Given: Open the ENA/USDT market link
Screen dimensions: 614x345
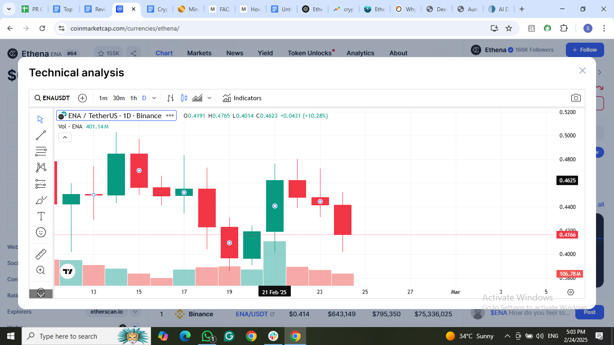Looking at the screenshot, I should (x=255, y=314).
